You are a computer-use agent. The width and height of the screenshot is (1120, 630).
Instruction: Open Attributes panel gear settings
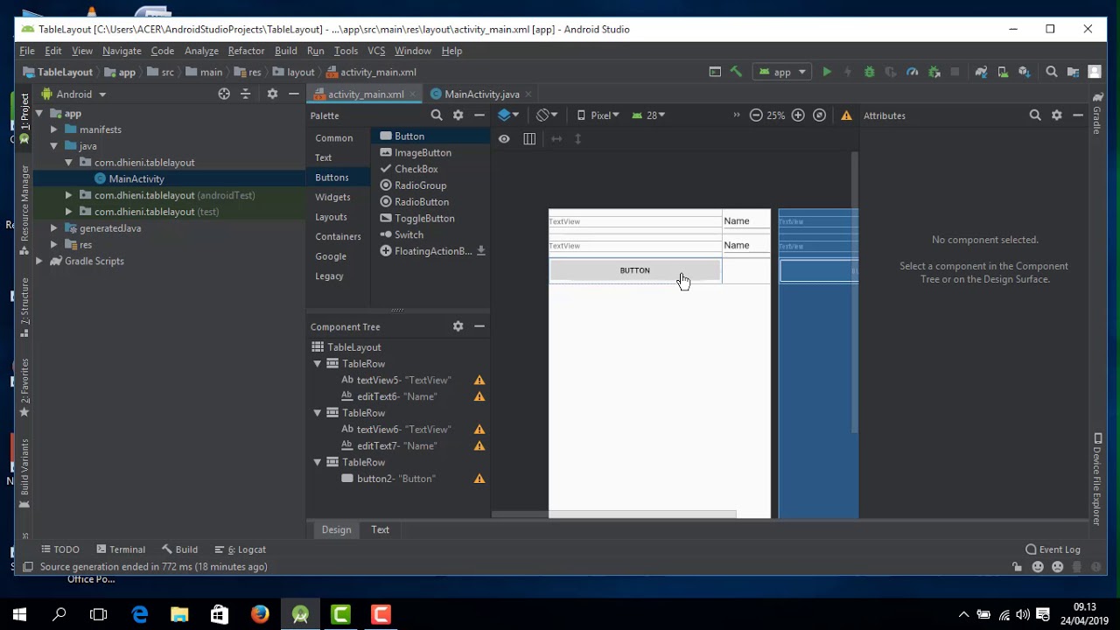coord(1057,115)
